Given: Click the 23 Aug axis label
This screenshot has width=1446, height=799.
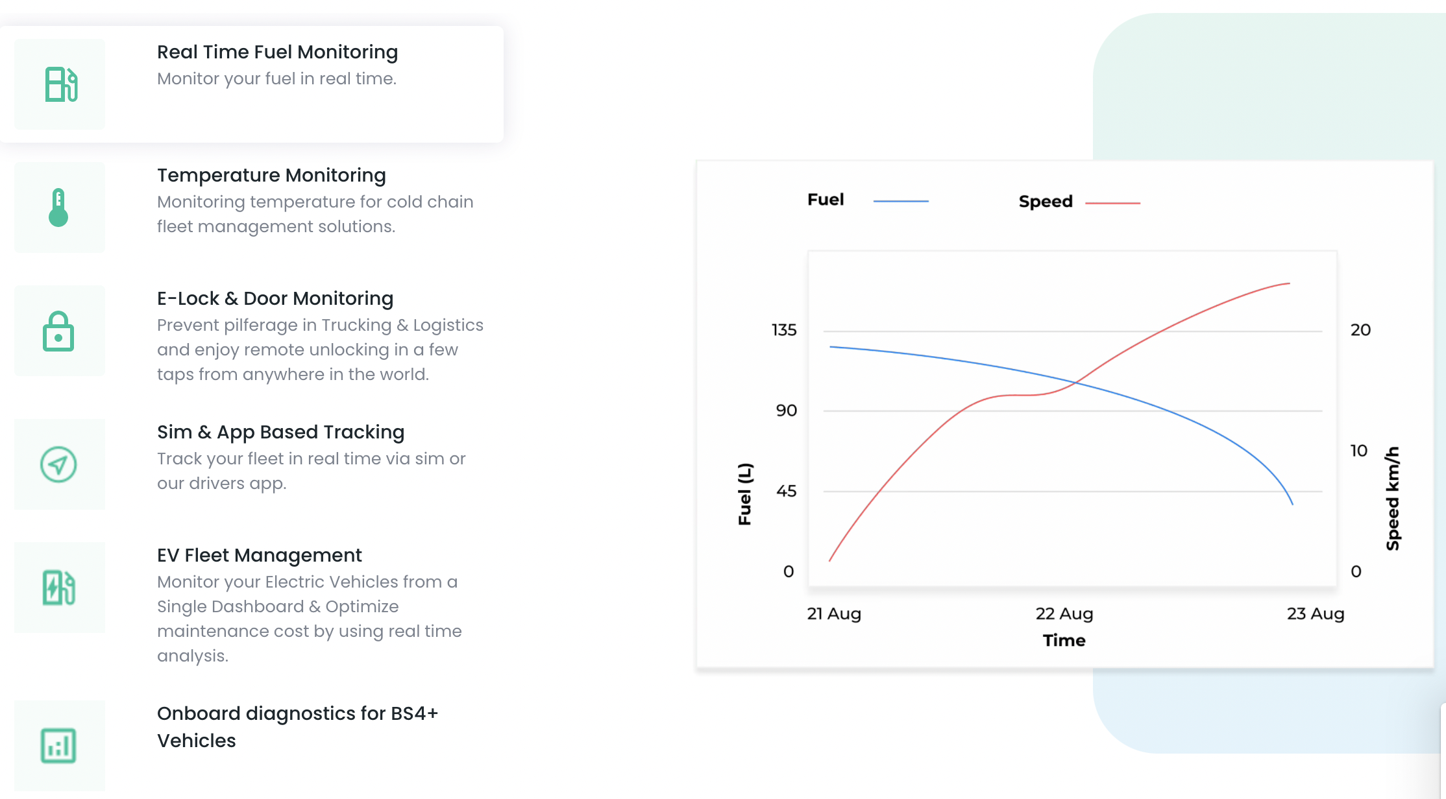Looking at the screenshot, I should [x=1316, y=614].
